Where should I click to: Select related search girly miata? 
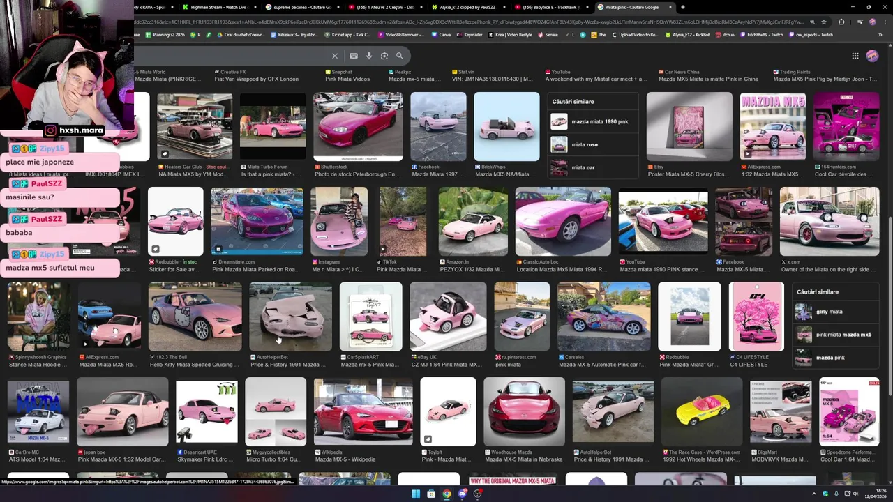836,312
